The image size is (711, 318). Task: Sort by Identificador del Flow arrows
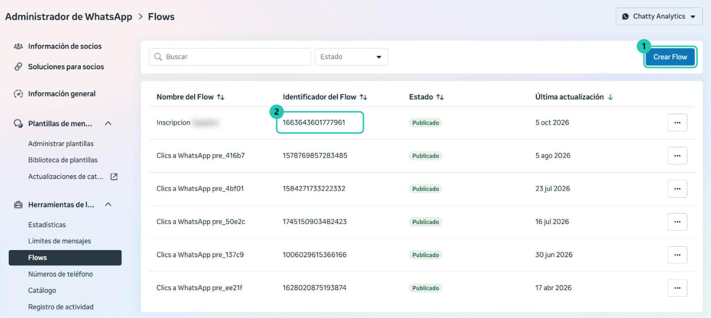point(363,97)
